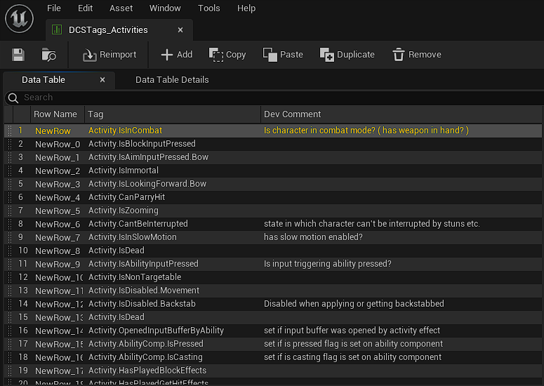Click the Dev Comment column header
This screenshot has width=544, height=386.
[293, 114]
